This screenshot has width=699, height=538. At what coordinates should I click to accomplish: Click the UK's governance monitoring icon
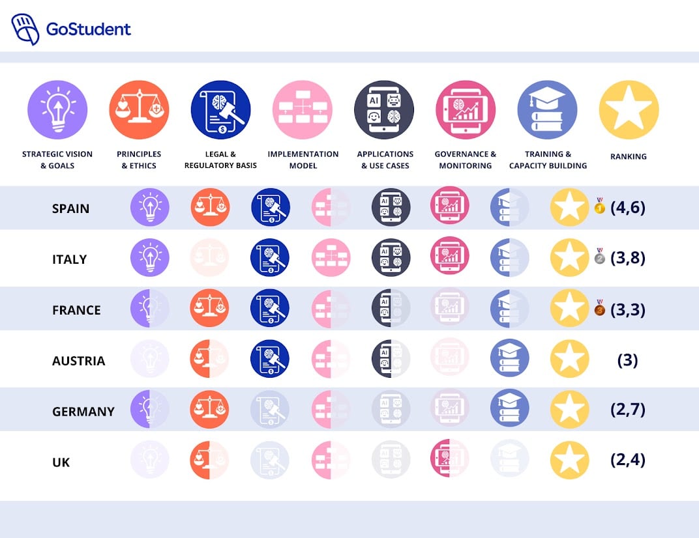point(449,459)
